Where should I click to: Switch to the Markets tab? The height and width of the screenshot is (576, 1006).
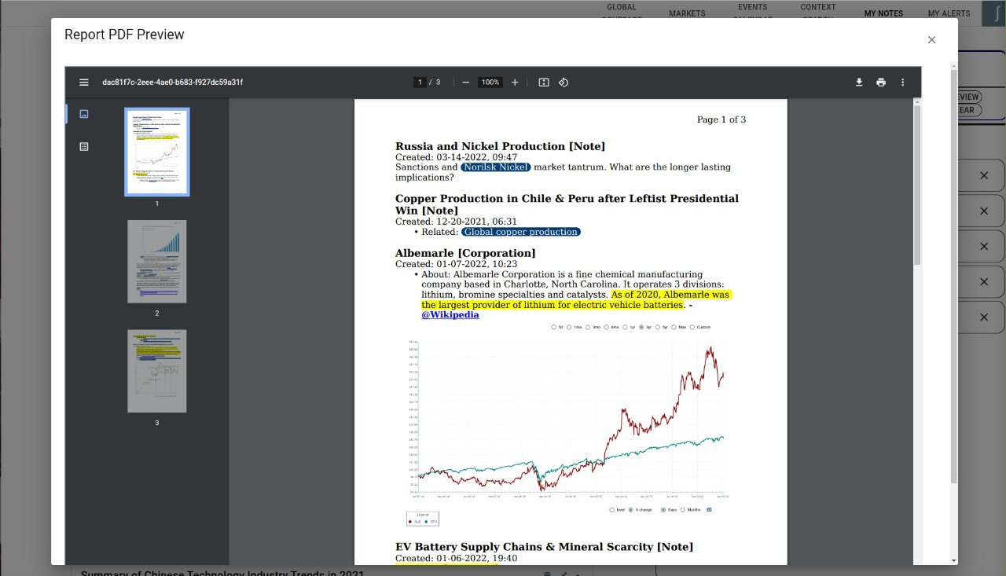click(687, 13)
